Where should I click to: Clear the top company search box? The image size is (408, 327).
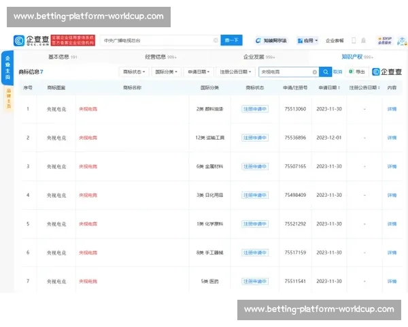click(x=216, y=40)
